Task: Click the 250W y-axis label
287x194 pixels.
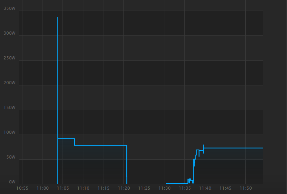Action: (x=9, y=58)
